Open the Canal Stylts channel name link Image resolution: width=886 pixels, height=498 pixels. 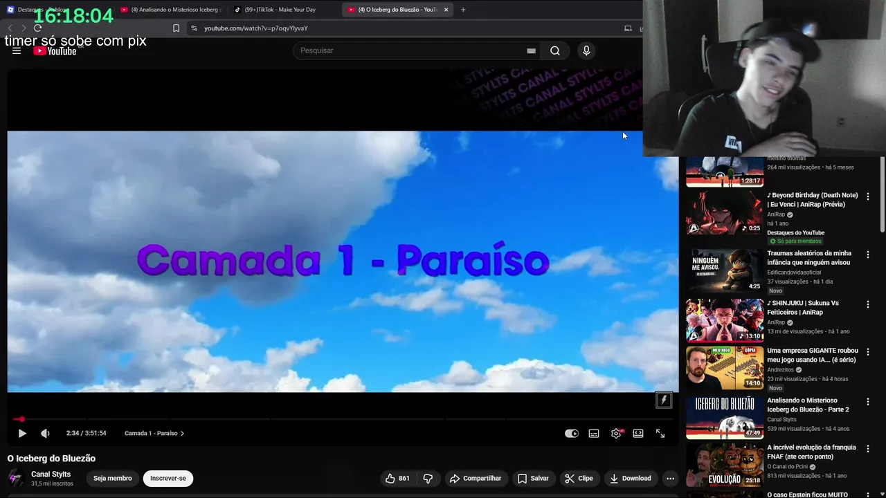51,474
